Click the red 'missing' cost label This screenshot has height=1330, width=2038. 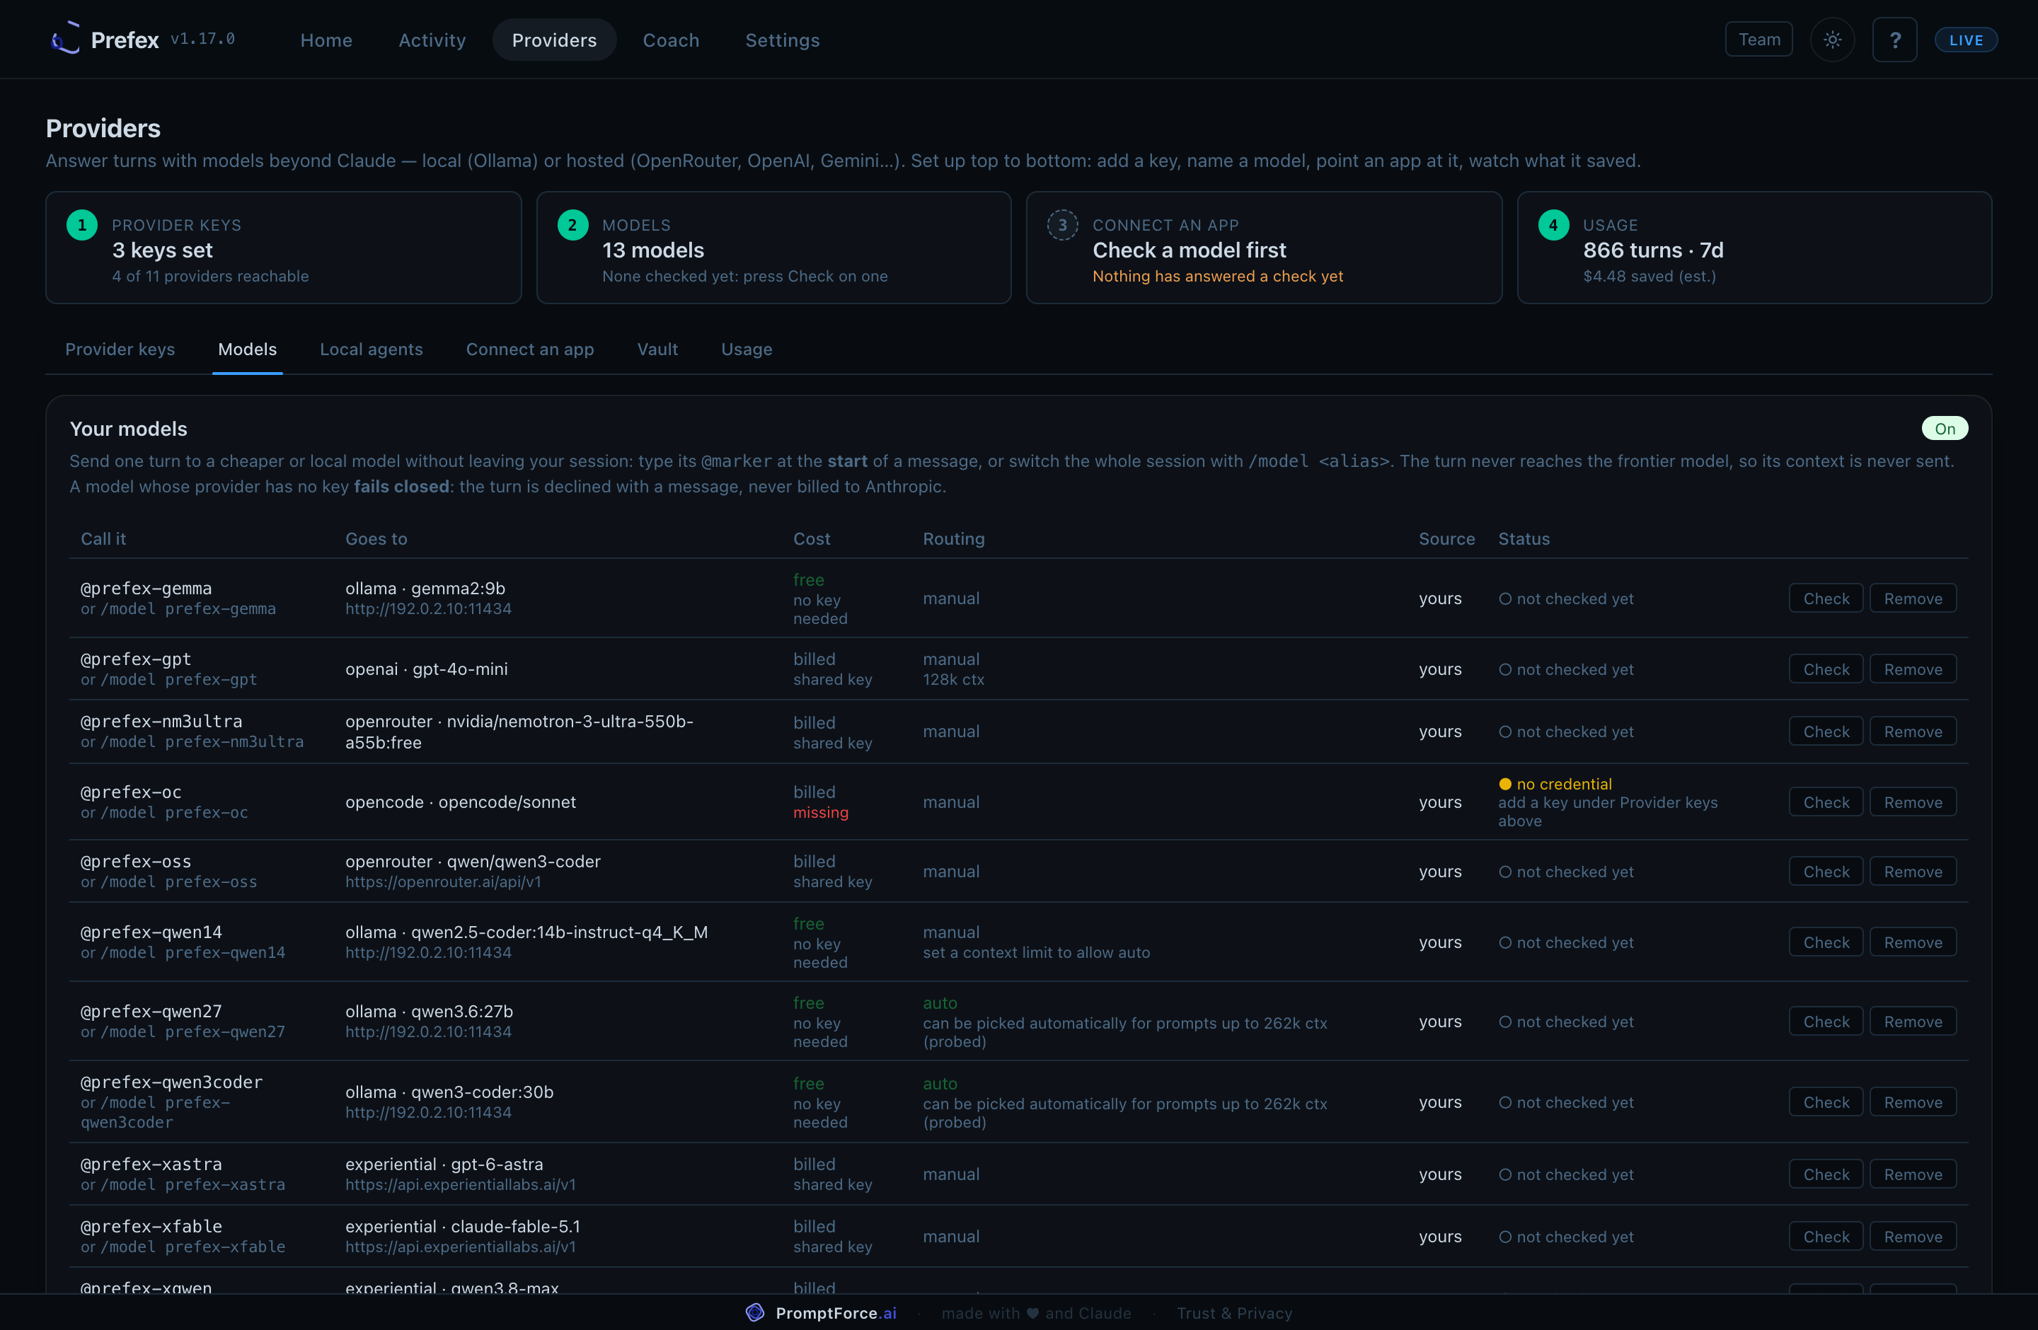pos(820,812)
